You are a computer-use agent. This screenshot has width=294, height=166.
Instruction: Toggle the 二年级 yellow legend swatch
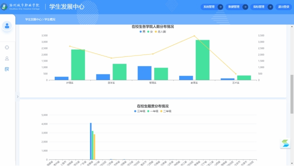(x=161, y=111)
